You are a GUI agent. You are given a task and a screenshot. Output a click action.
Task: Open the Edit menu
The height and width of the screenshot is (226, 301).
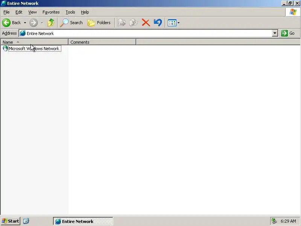(19, 12)
